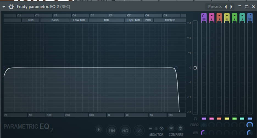This screenshot has width=257, height=138.
Task: Click the band 2 BW knob
Action: coord(212,133)
